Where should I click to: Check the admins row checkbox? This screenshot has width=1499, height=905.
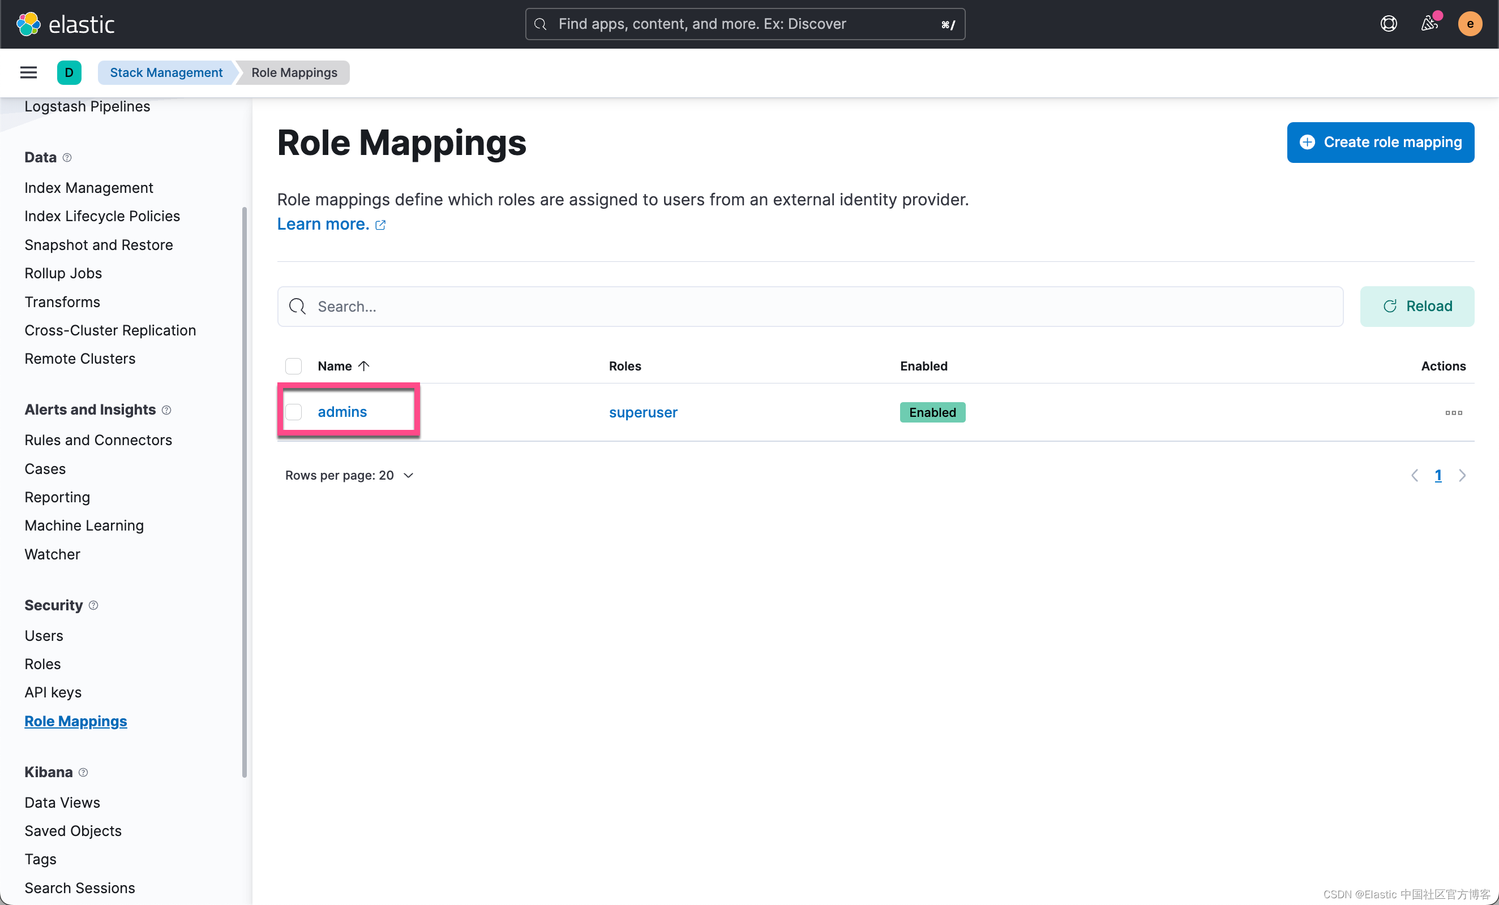tap(294, 412)
